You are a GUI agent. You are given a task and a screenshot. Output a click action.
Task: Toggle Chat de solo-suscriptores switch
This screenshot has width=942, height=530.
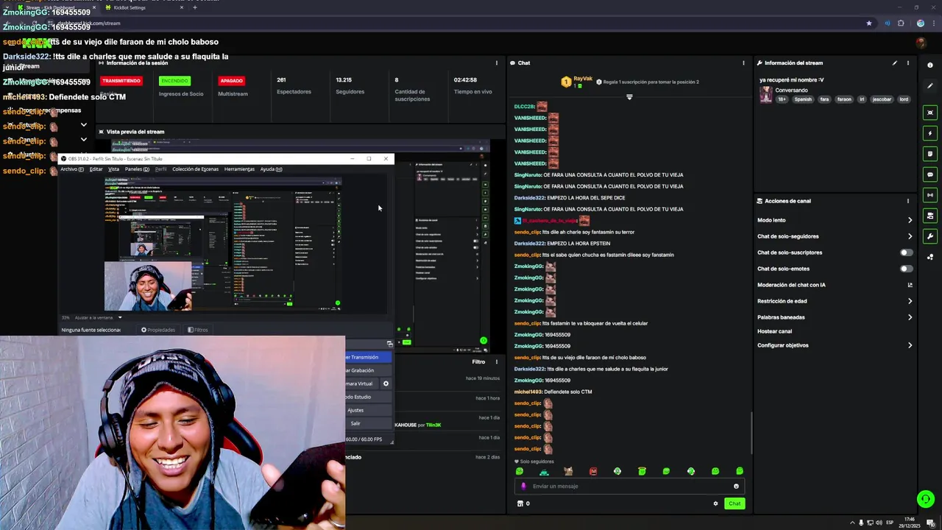point(907,252)
